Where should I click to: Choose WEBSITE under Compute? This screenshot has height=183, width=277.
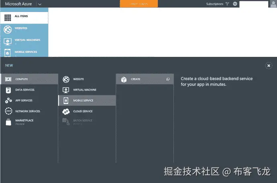(87, 79)
